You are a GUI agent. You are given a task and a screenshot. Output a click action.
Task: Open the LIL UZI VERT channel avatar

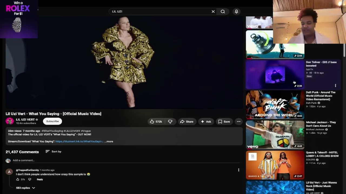click(10, 121)
